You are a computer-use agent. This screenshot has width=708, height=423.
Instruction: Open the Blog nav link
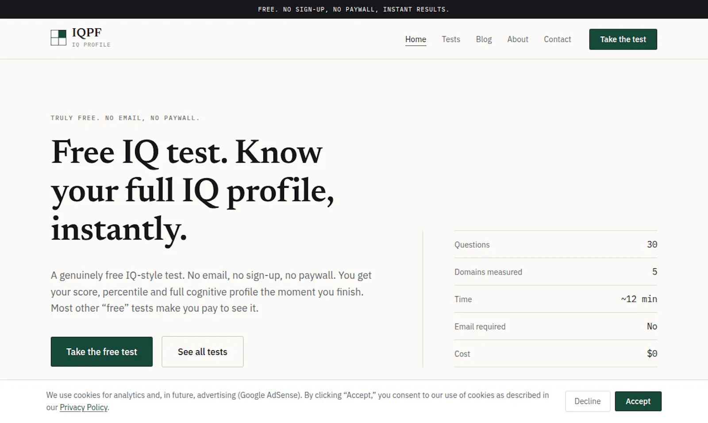click(484, 39)
